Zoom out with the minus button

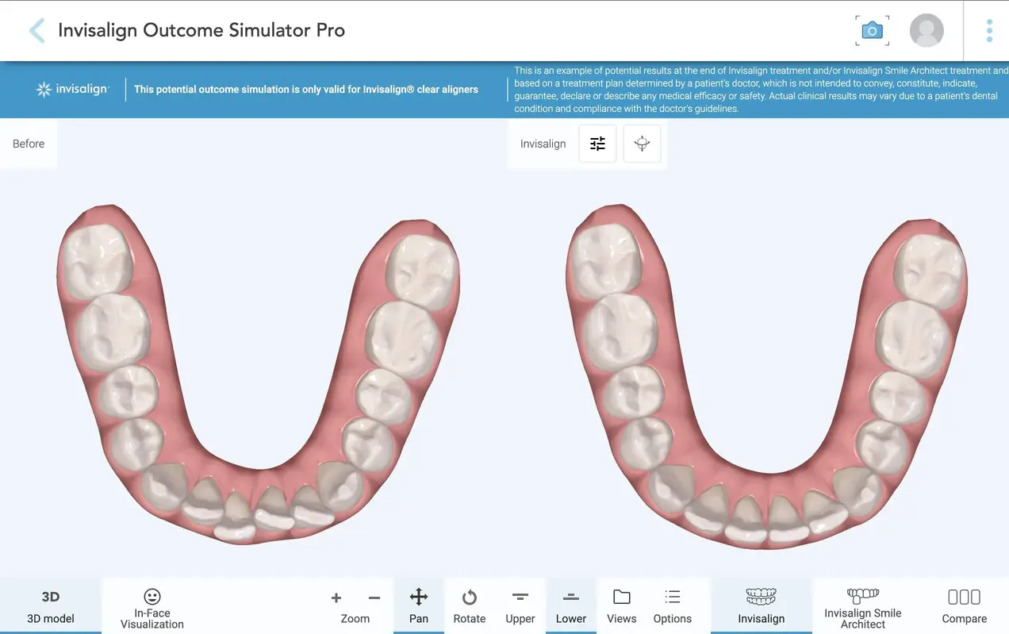coord(374,598)
